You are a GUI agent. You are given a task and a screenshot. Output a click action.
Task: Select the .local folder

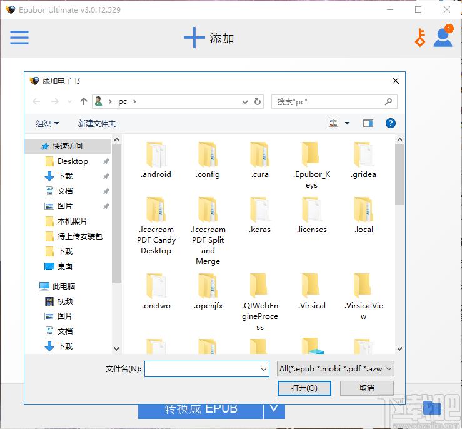(x=363, y=215)
